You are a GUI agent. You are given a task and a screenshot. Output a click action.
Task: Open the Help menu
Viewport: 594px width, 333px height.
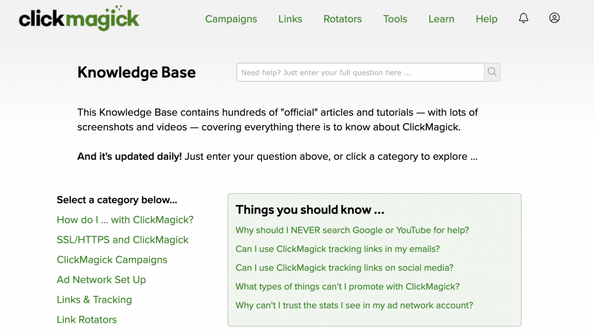click(486, 19)
